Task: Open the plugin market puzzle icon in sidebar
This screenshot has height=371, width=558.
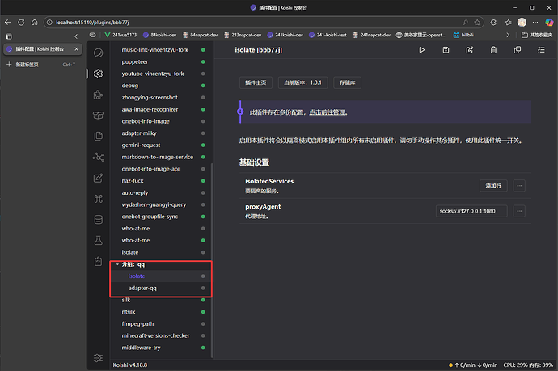Action: coord(99,94)
